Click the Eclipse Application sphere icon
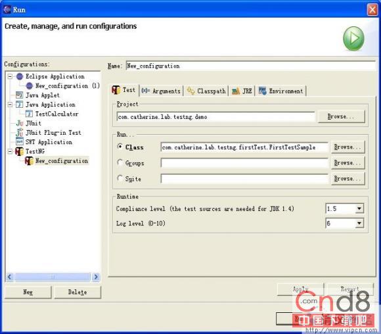Screen dimensions: 381x334 (20, 76)
